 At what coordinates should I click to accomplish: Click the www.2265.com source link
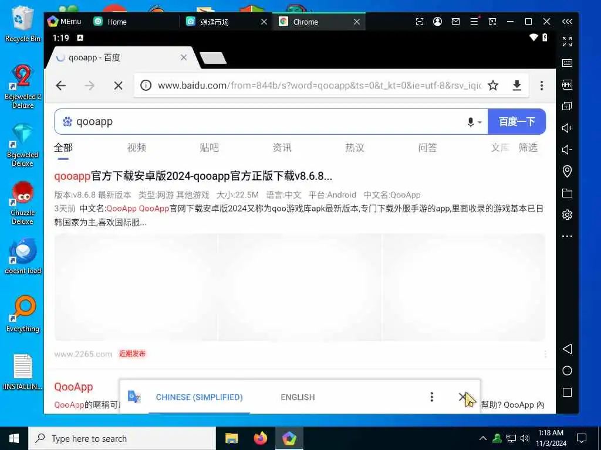[x=83, y=354]
